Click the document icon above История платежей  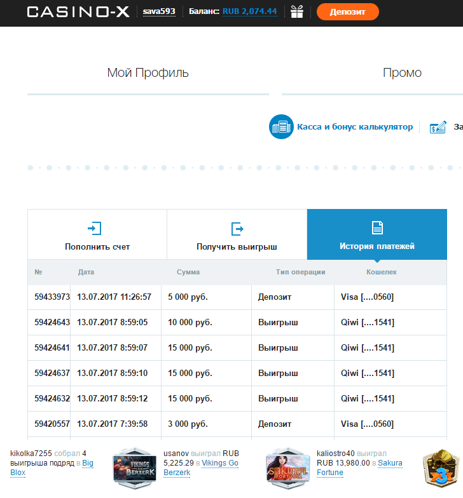378,227
